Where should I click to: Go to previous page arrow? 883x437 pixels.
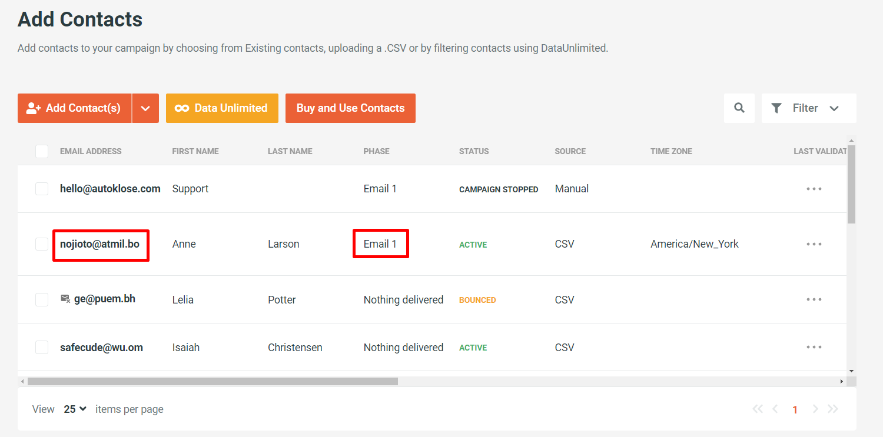[x=775, y=409]
